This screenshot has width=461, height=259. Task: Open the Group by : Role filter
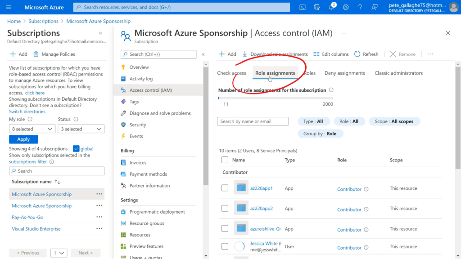click(x=320, y=134)
